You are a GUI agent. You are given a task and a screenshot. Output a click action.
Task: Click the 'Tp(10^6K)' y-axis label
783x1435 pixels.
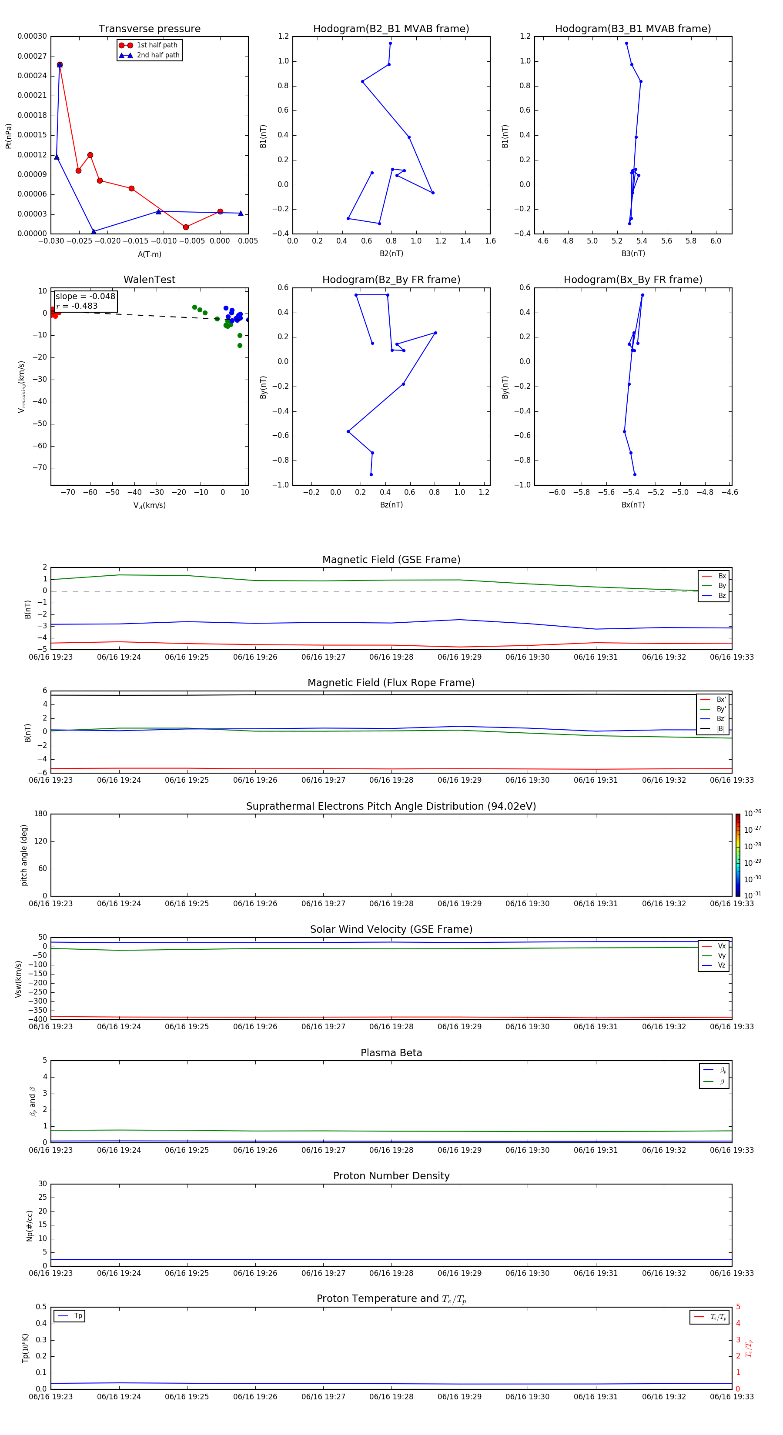(x=26, y=1348)
